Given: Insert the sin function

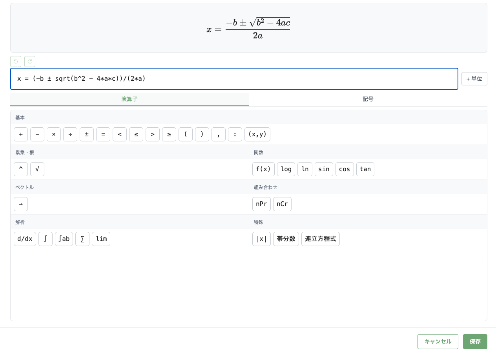Looking at the screenshot, I should click(324, 169).
